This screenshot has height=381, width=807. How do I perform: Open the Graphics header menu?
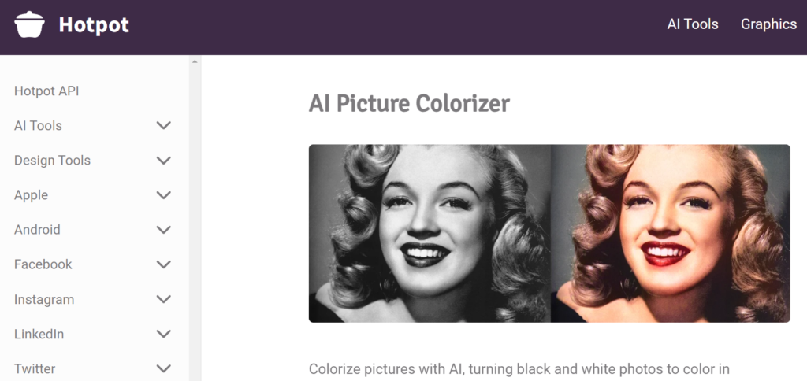(768, 24)
